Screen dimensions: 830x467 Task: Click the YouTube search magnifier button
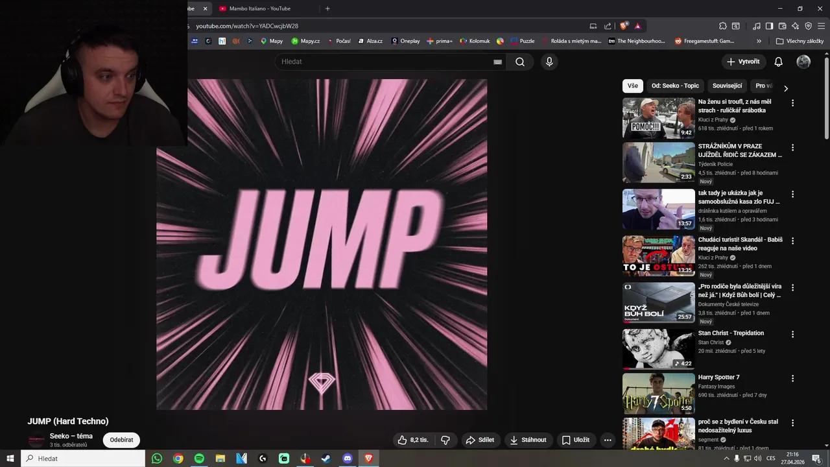[x=520, y=62]
